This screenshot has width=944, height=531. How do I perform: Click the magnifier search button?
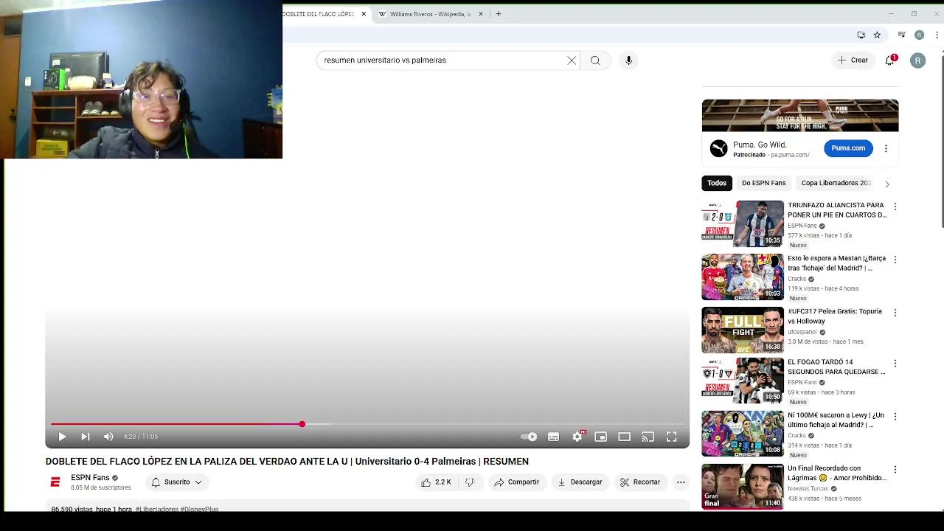pos(595,60)
